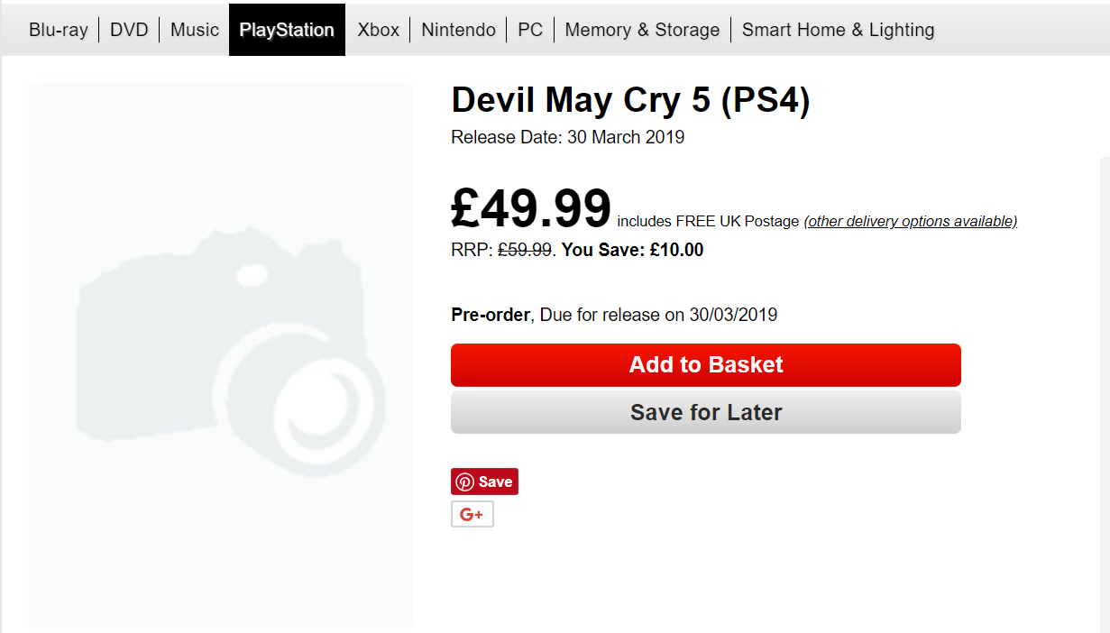1110x633 pixels.
Task: Select the Music tab
Action: (x=195, y=30)
